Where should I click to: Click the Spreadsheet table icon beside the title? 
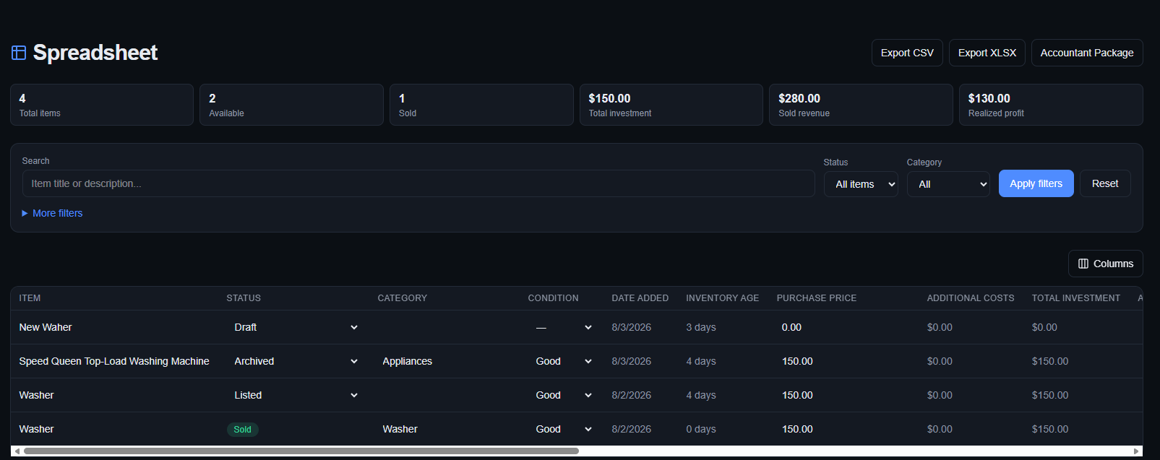[19, 53]
